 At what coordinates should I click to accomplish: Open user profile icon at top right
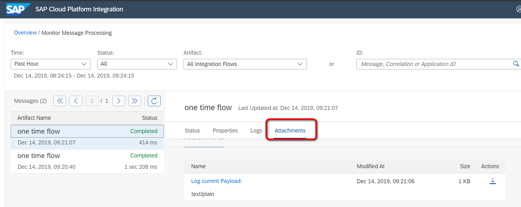(518, 9)
